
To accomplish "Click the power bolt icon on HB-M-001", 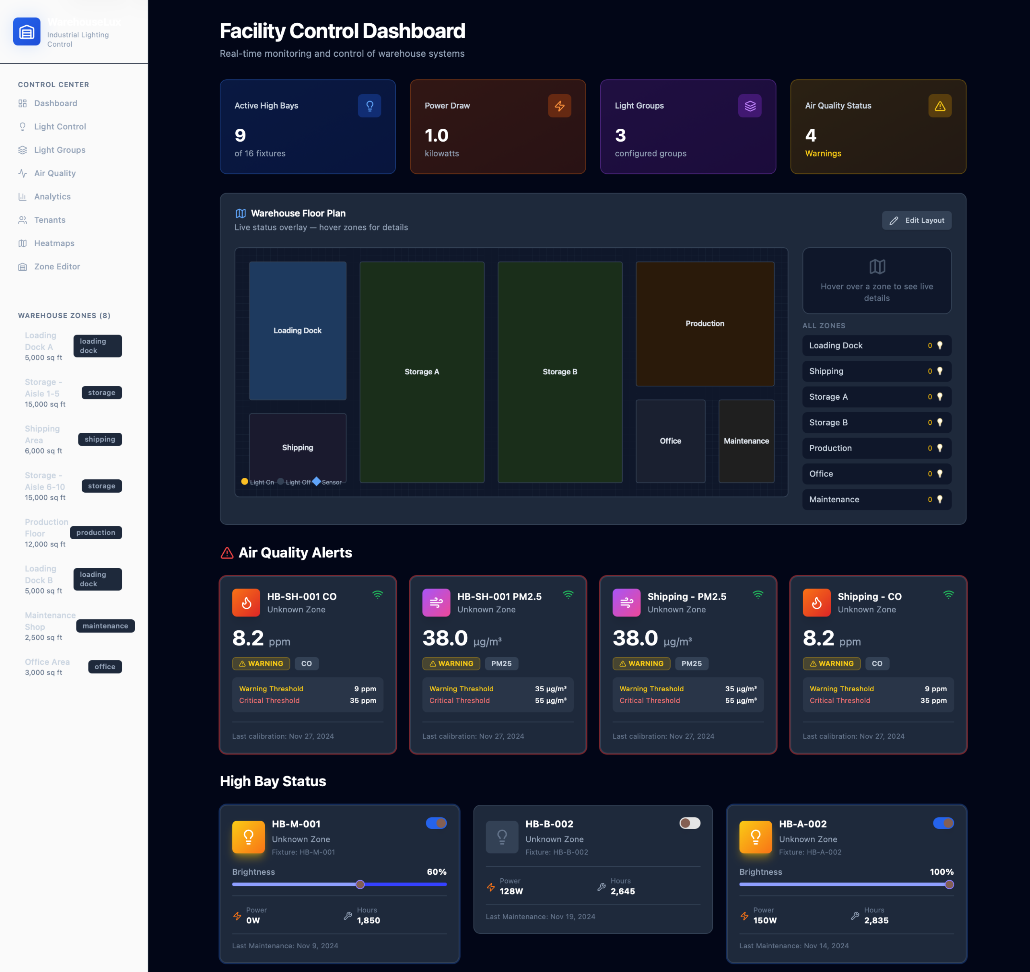I will 237,916.
